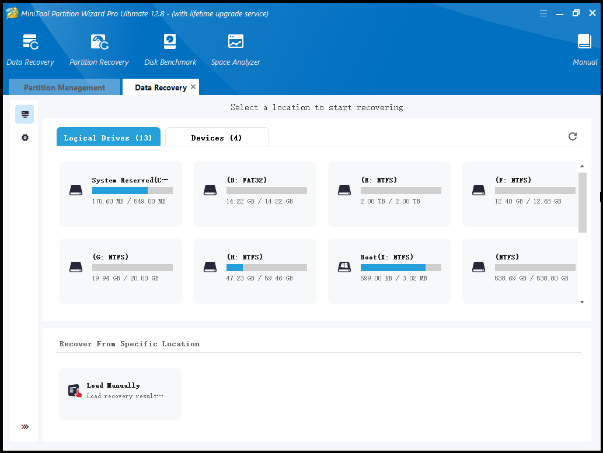This screenshot has height=453, width=603.
Task: Close the MiniTool Partition Wizard window
Action: coord(592,13)
